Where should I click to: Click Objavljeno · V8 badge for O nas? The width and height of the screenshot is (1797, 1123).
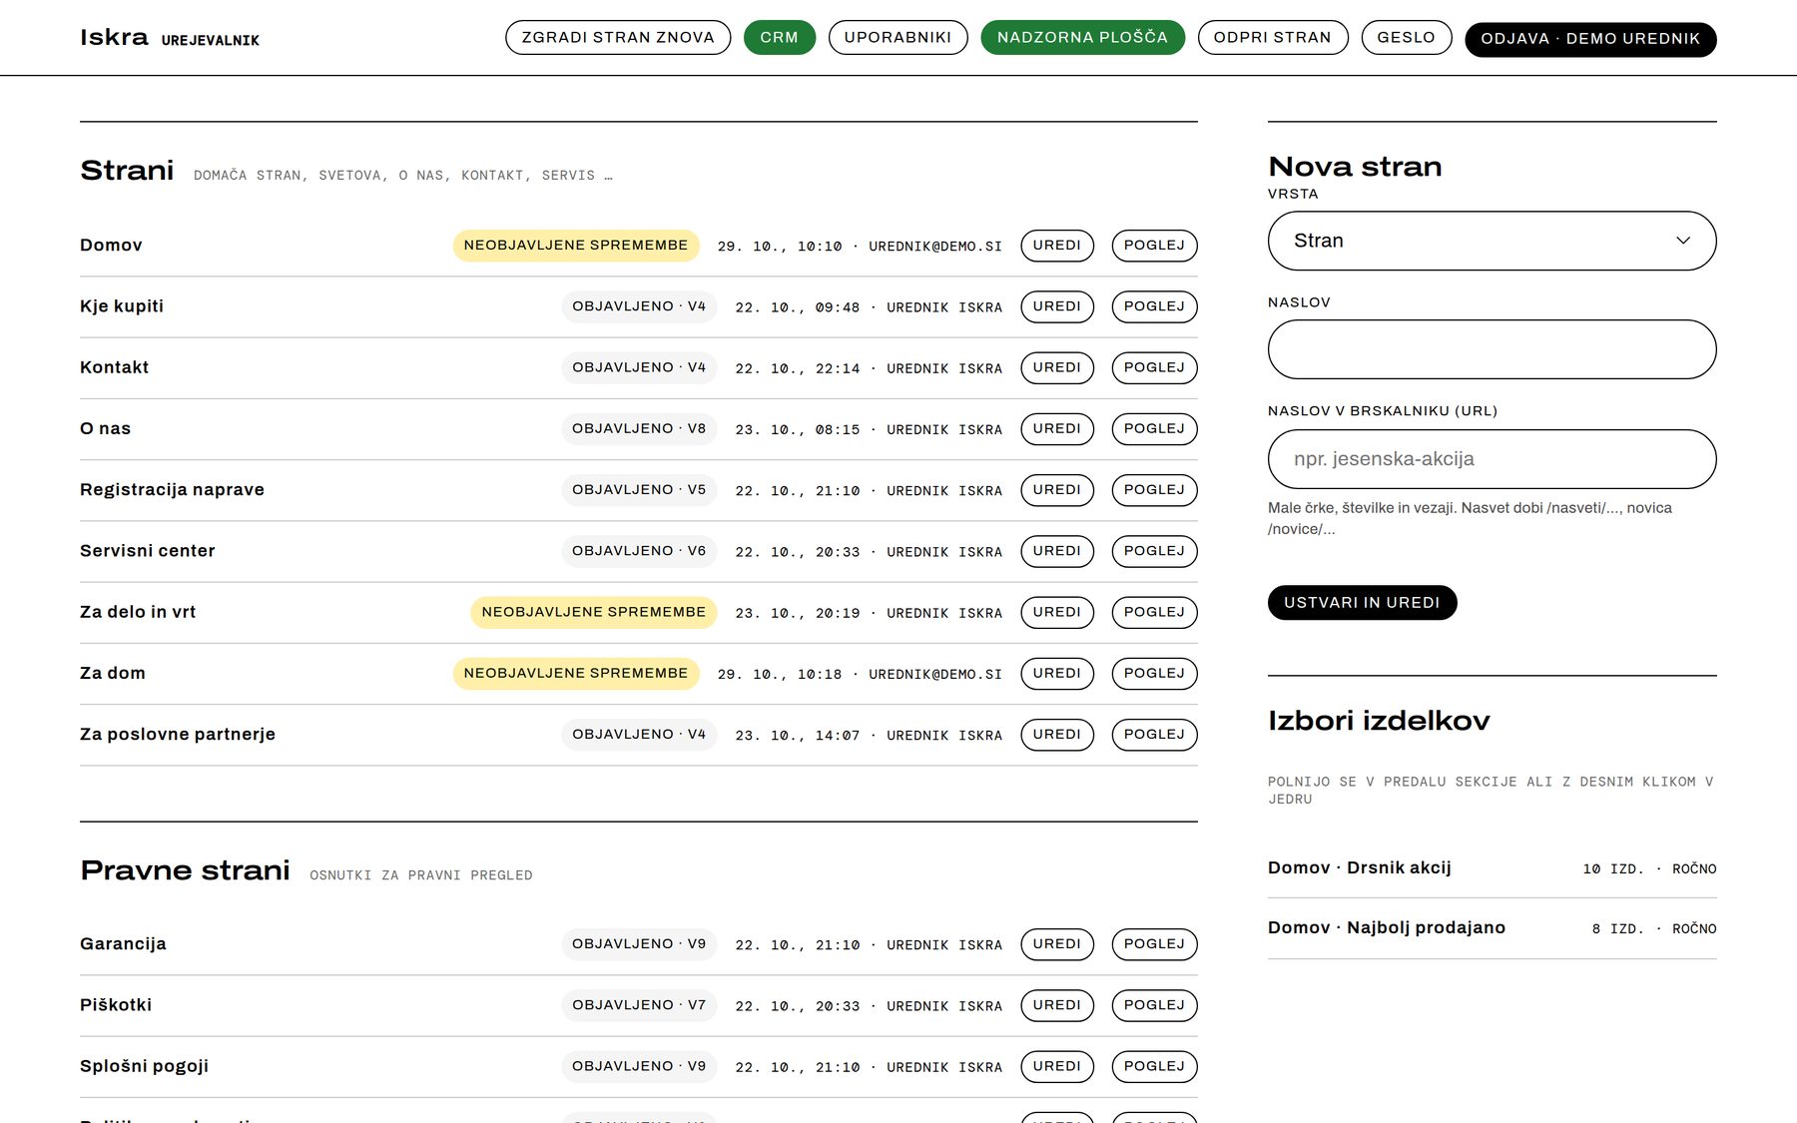click(639, 428)
